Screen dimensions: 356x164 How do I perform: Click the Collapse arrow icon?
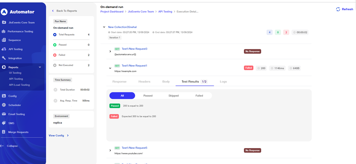[2, 146]
